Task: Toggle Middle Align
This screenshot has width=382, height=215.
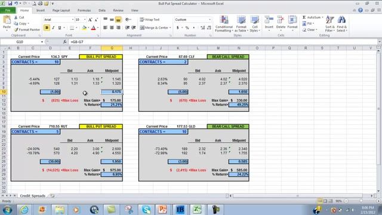Action: pos(112,20)
